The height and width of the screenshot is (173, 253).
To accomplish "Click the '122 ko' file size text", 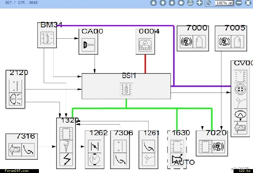I will 245,171.
